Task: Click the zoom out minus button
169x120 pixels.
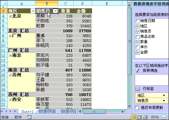Action: [163, 117]
